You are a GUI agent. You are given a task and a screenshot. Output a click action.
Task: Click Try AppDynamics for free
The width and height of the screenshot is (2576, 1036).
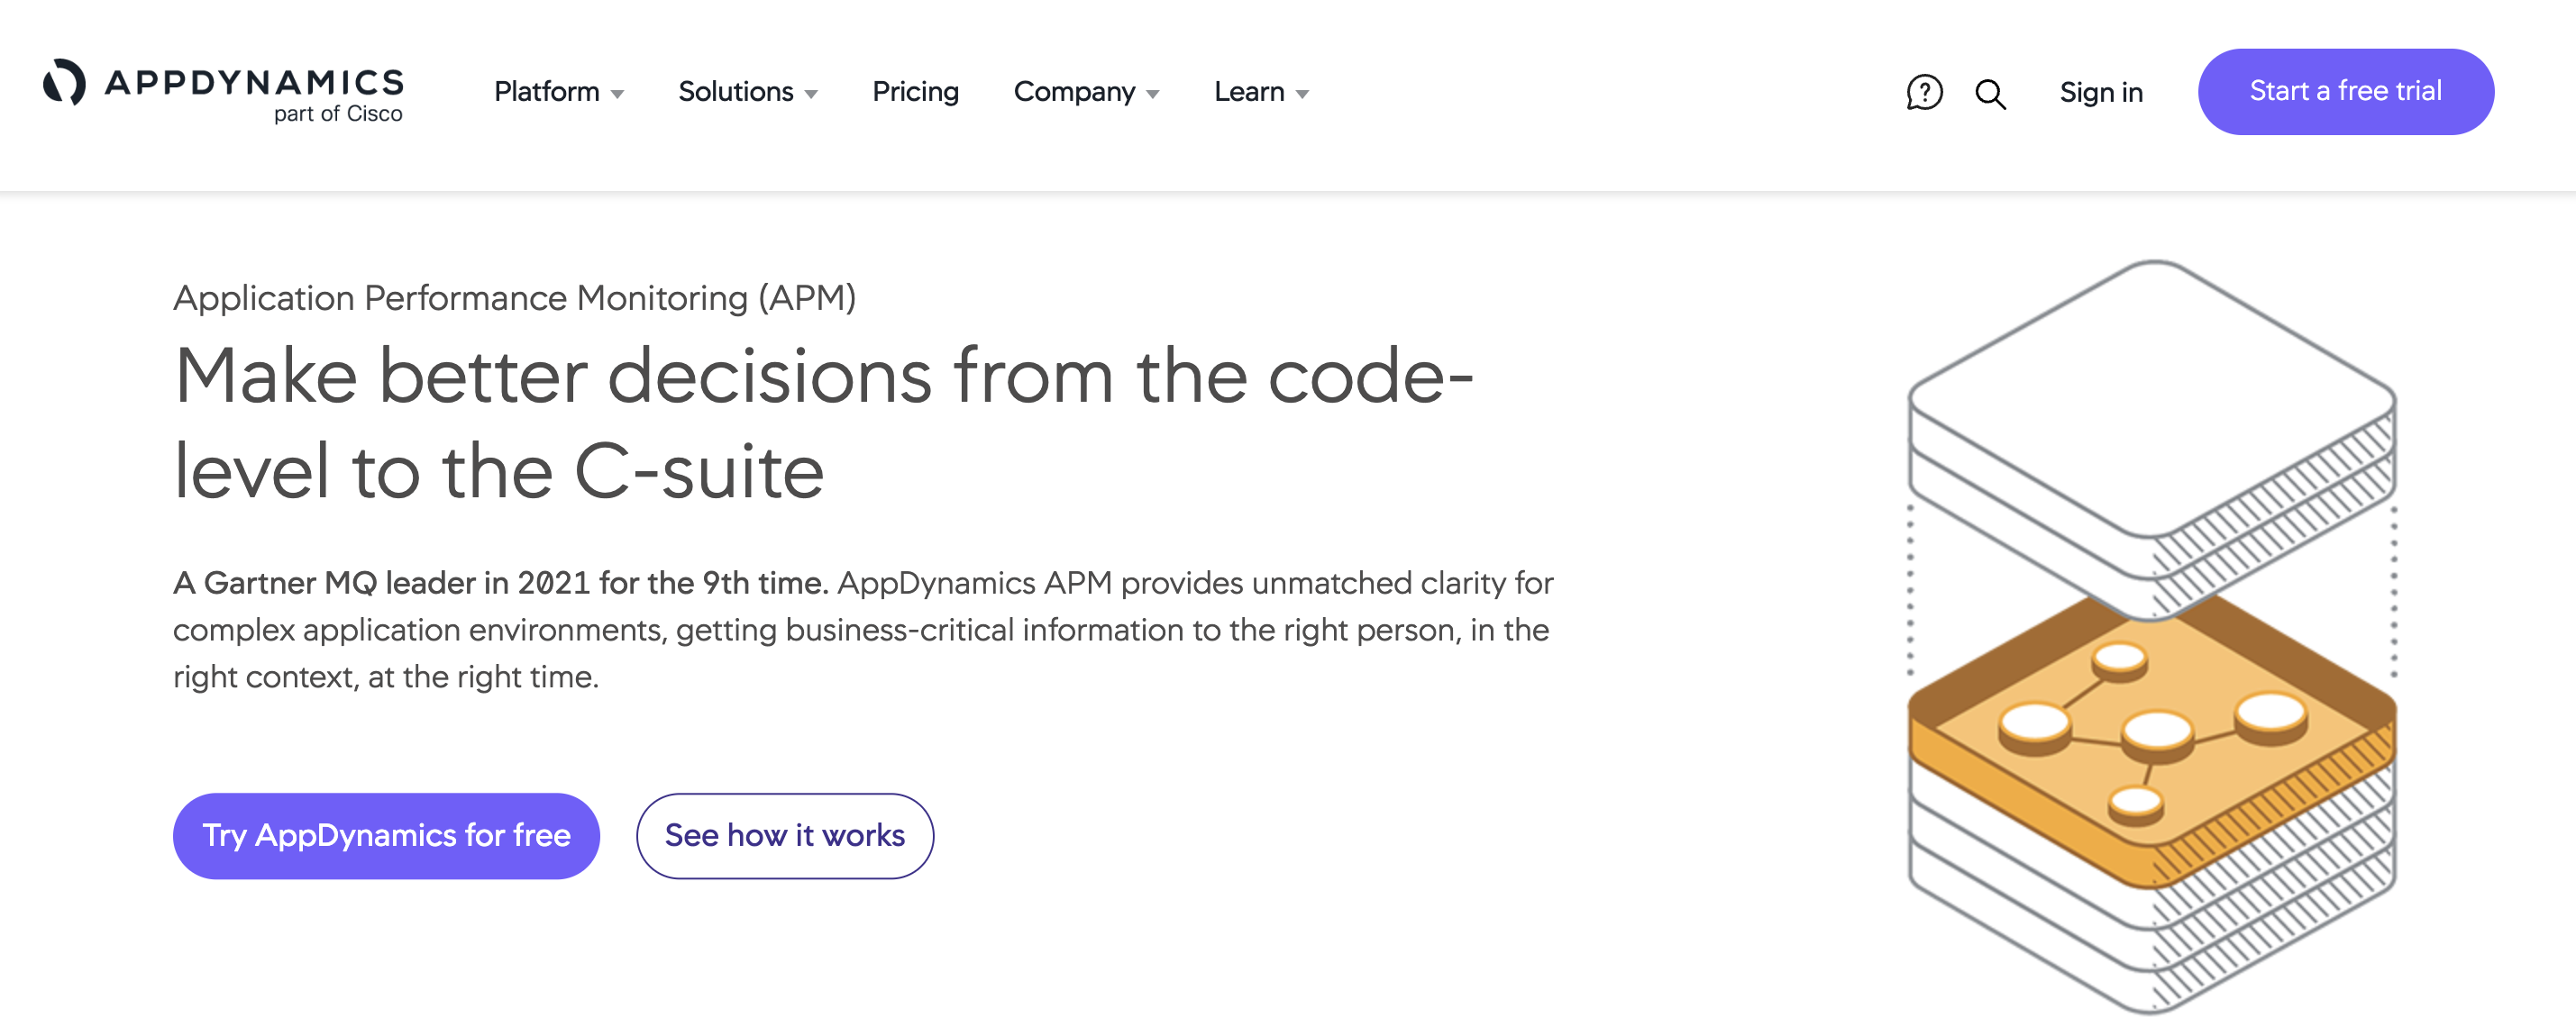point(386,835)
